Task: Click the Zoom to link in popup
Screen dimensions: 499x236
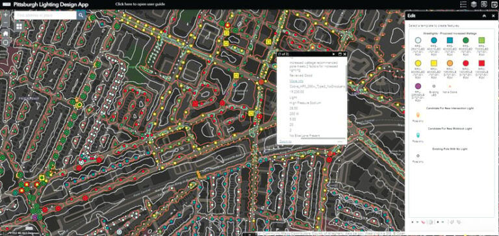Action: 285,141
